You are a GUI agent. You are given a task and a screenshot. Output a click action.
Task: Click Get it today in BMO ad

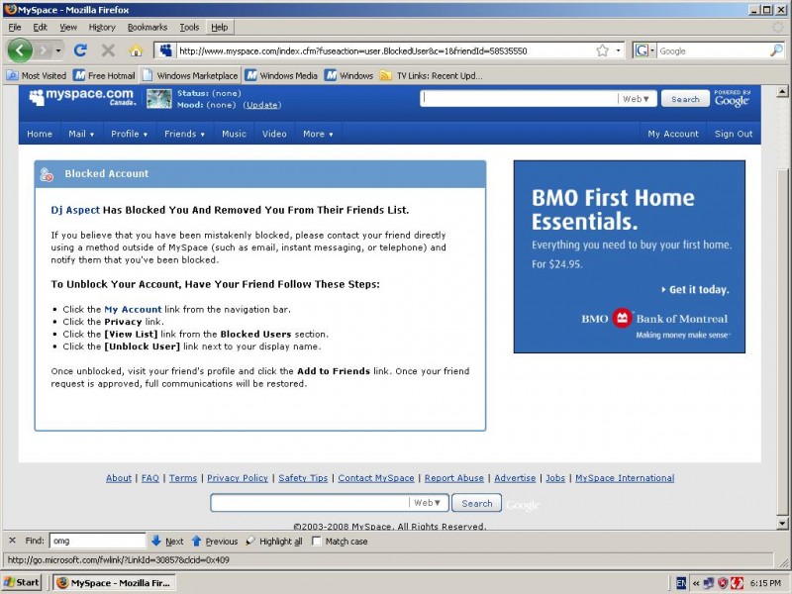pyautogui.click(x=696, y=289)
